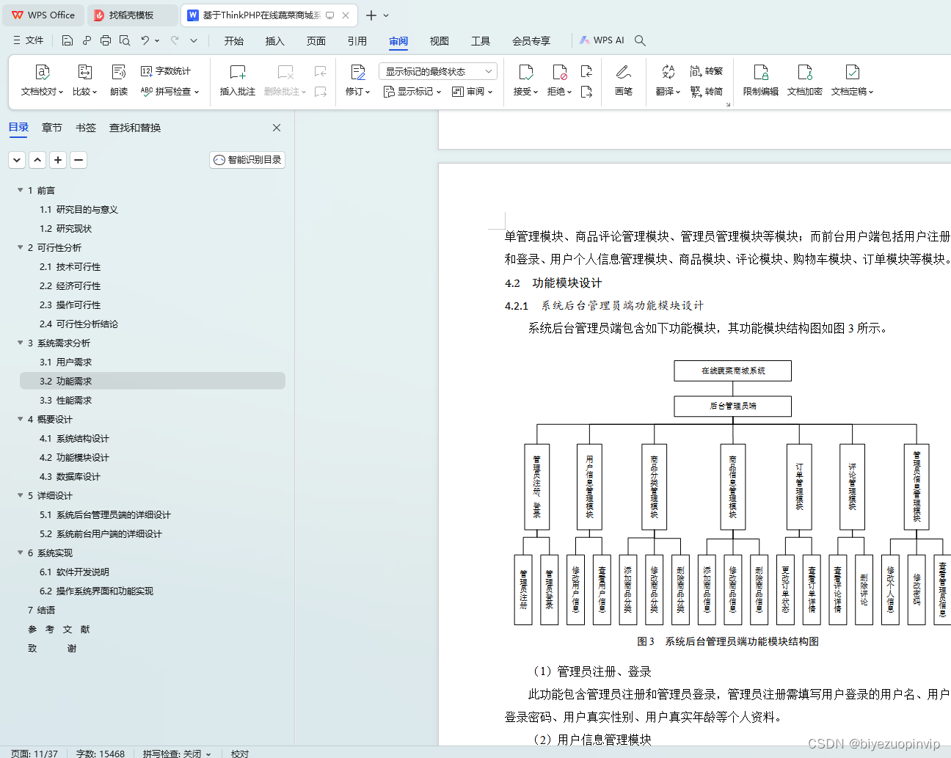951x758 pixels.
Task: Collapse the 4 概要设计 outline node
Action: [x=20, y=419]
